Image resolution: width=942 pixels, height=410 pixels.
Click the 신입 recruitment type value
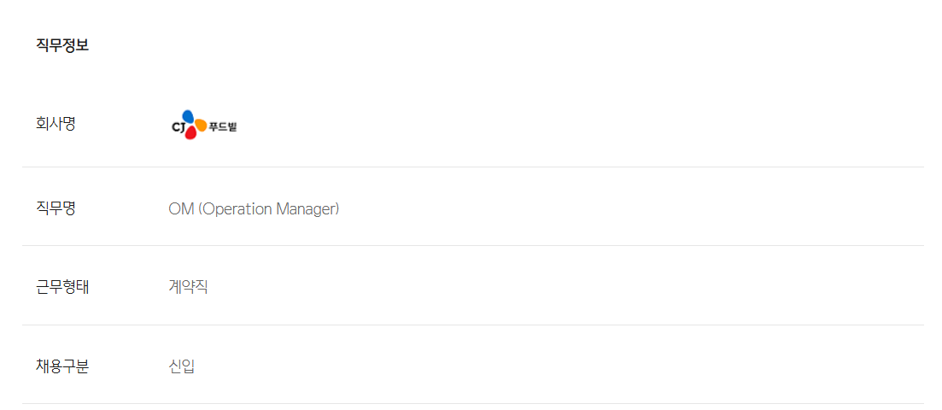point(182,366)
